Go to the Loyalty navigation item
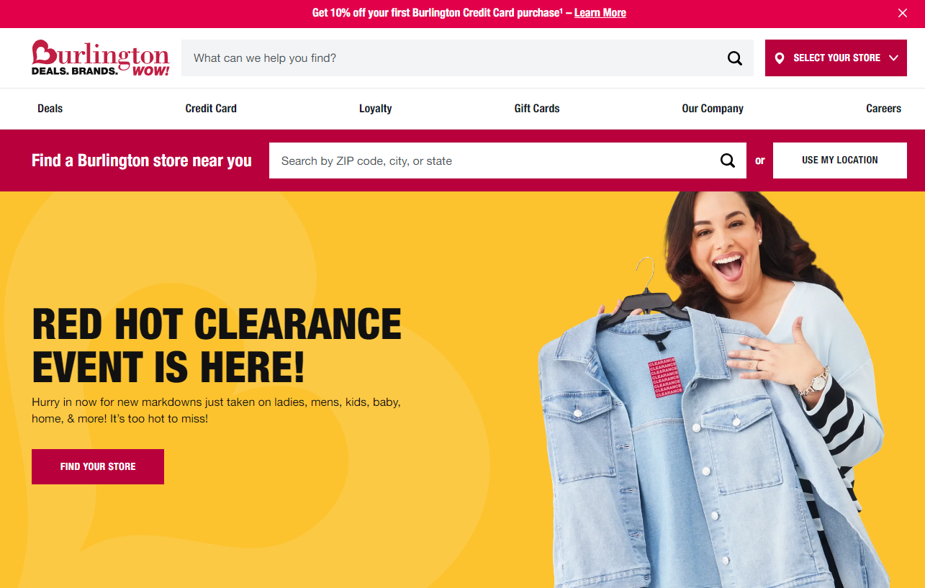This screenshot has height=588, width=925. 376,109
